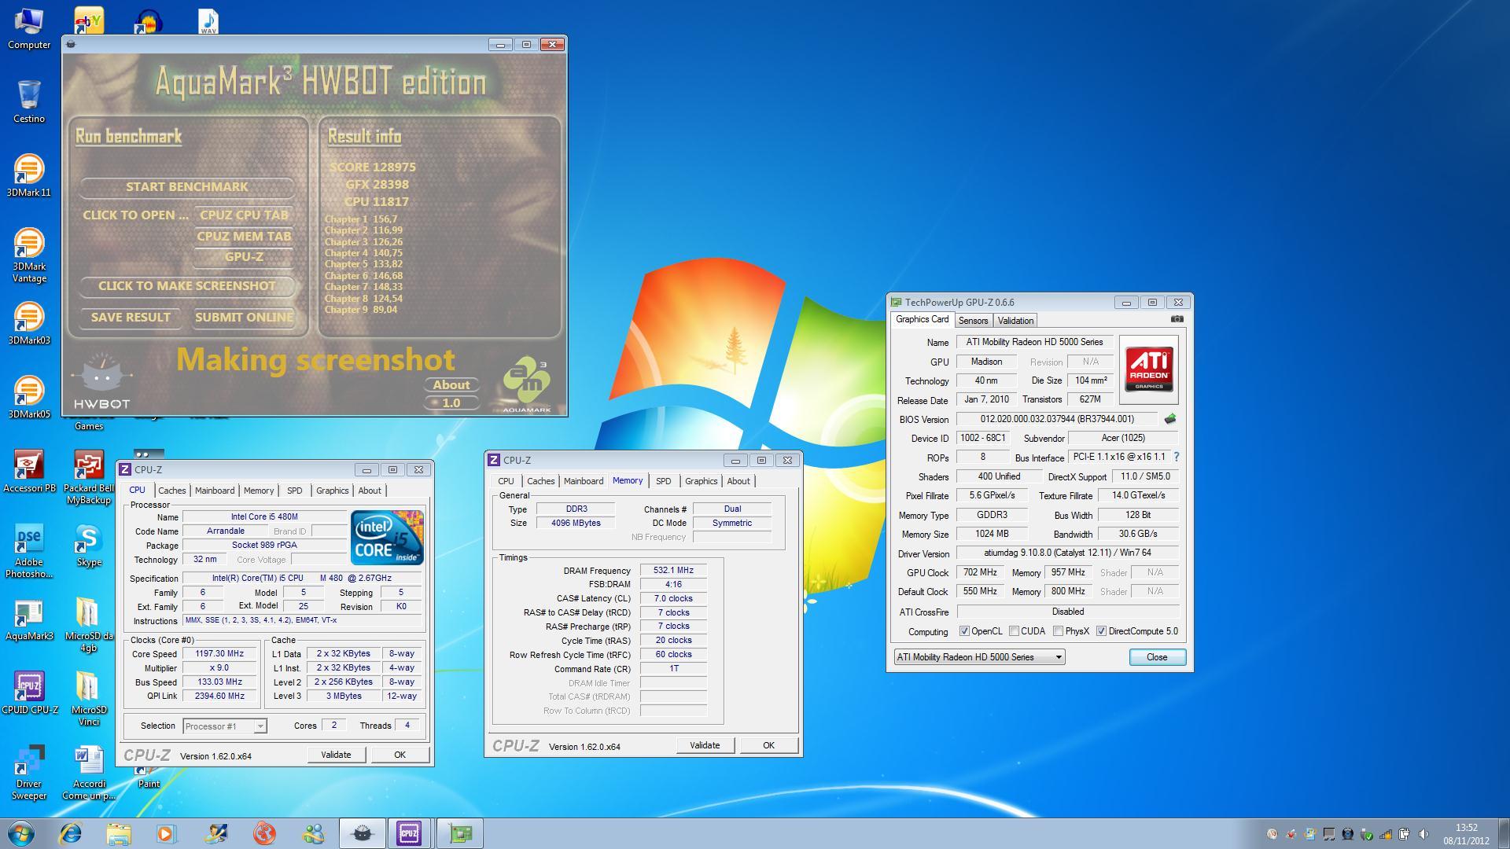Click the volume speaker tray icon
This screenshot has width=1510, height=849.
pyautogui.click(x=1423, y=834)
